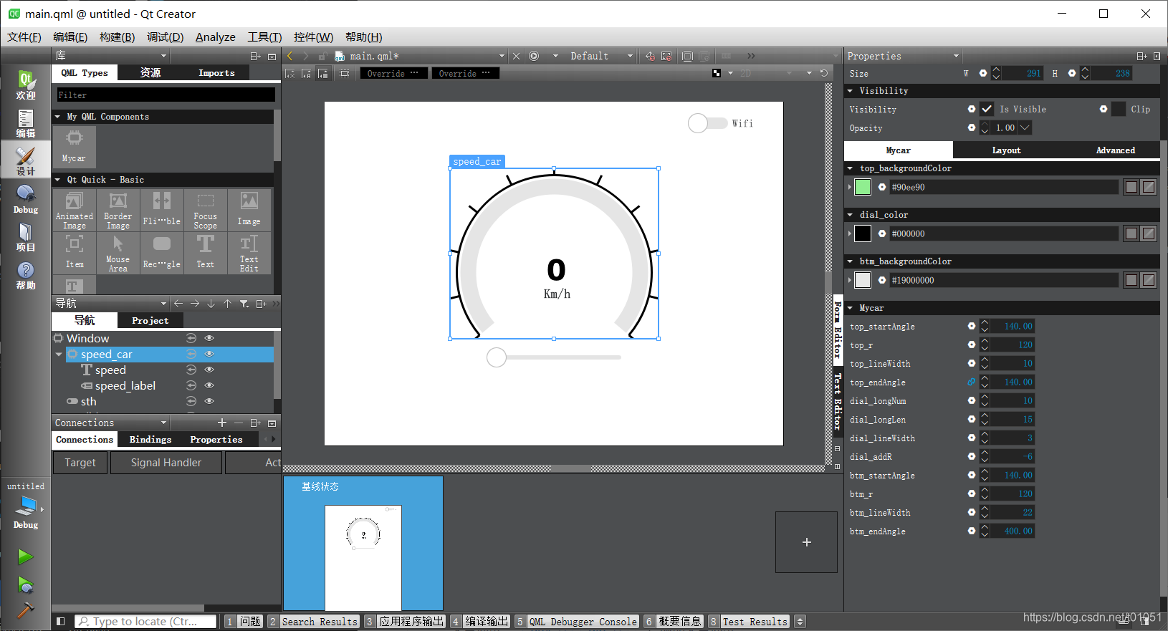Open Projects (项目) mode
This screenshot has width=1168, height=631.
click(x=26, y=236)
